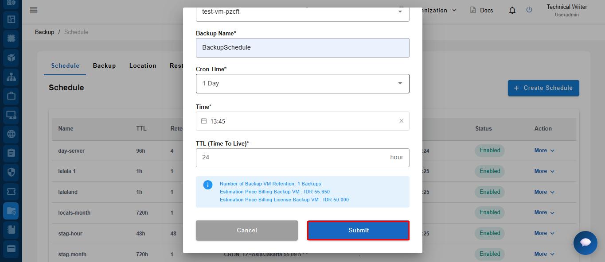Expand More actions for day-server
Viewport: 605px width, 262px height.
point(544,150)
